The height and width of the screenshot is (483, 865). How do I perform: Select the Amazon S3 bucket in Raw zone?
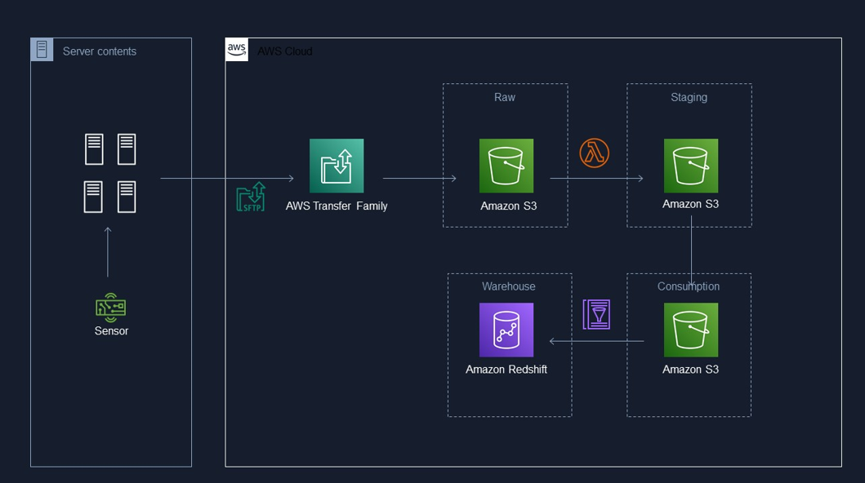click(505, 163)
